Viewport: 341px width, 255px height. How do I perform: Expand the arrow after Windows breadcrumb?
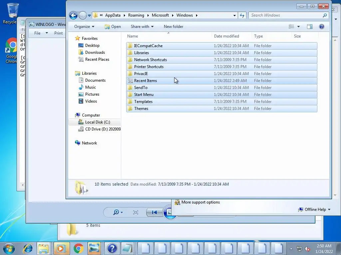coord(196,15)
